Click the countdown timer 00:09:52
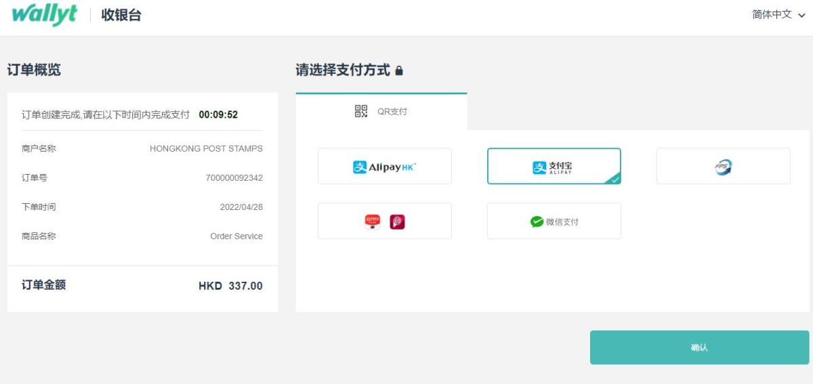This screenshot has width=813, height=384. 218,115
